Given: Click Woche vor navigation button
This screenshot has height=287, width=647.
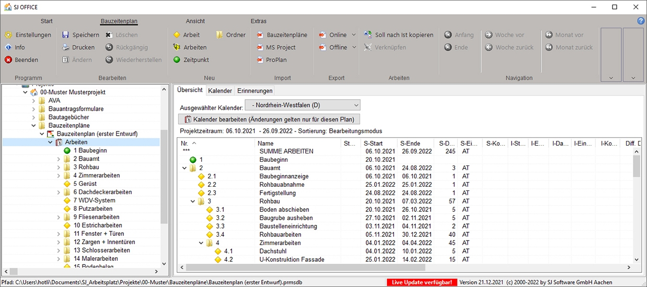Looking at the screenshot, I should click(504, 35).
